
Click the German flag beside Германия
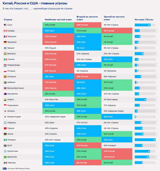5,42
